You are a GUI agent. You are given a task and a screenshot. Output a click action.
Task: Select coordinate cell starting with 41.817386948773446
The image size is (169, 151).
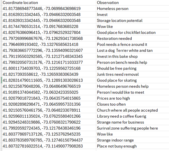42,9
